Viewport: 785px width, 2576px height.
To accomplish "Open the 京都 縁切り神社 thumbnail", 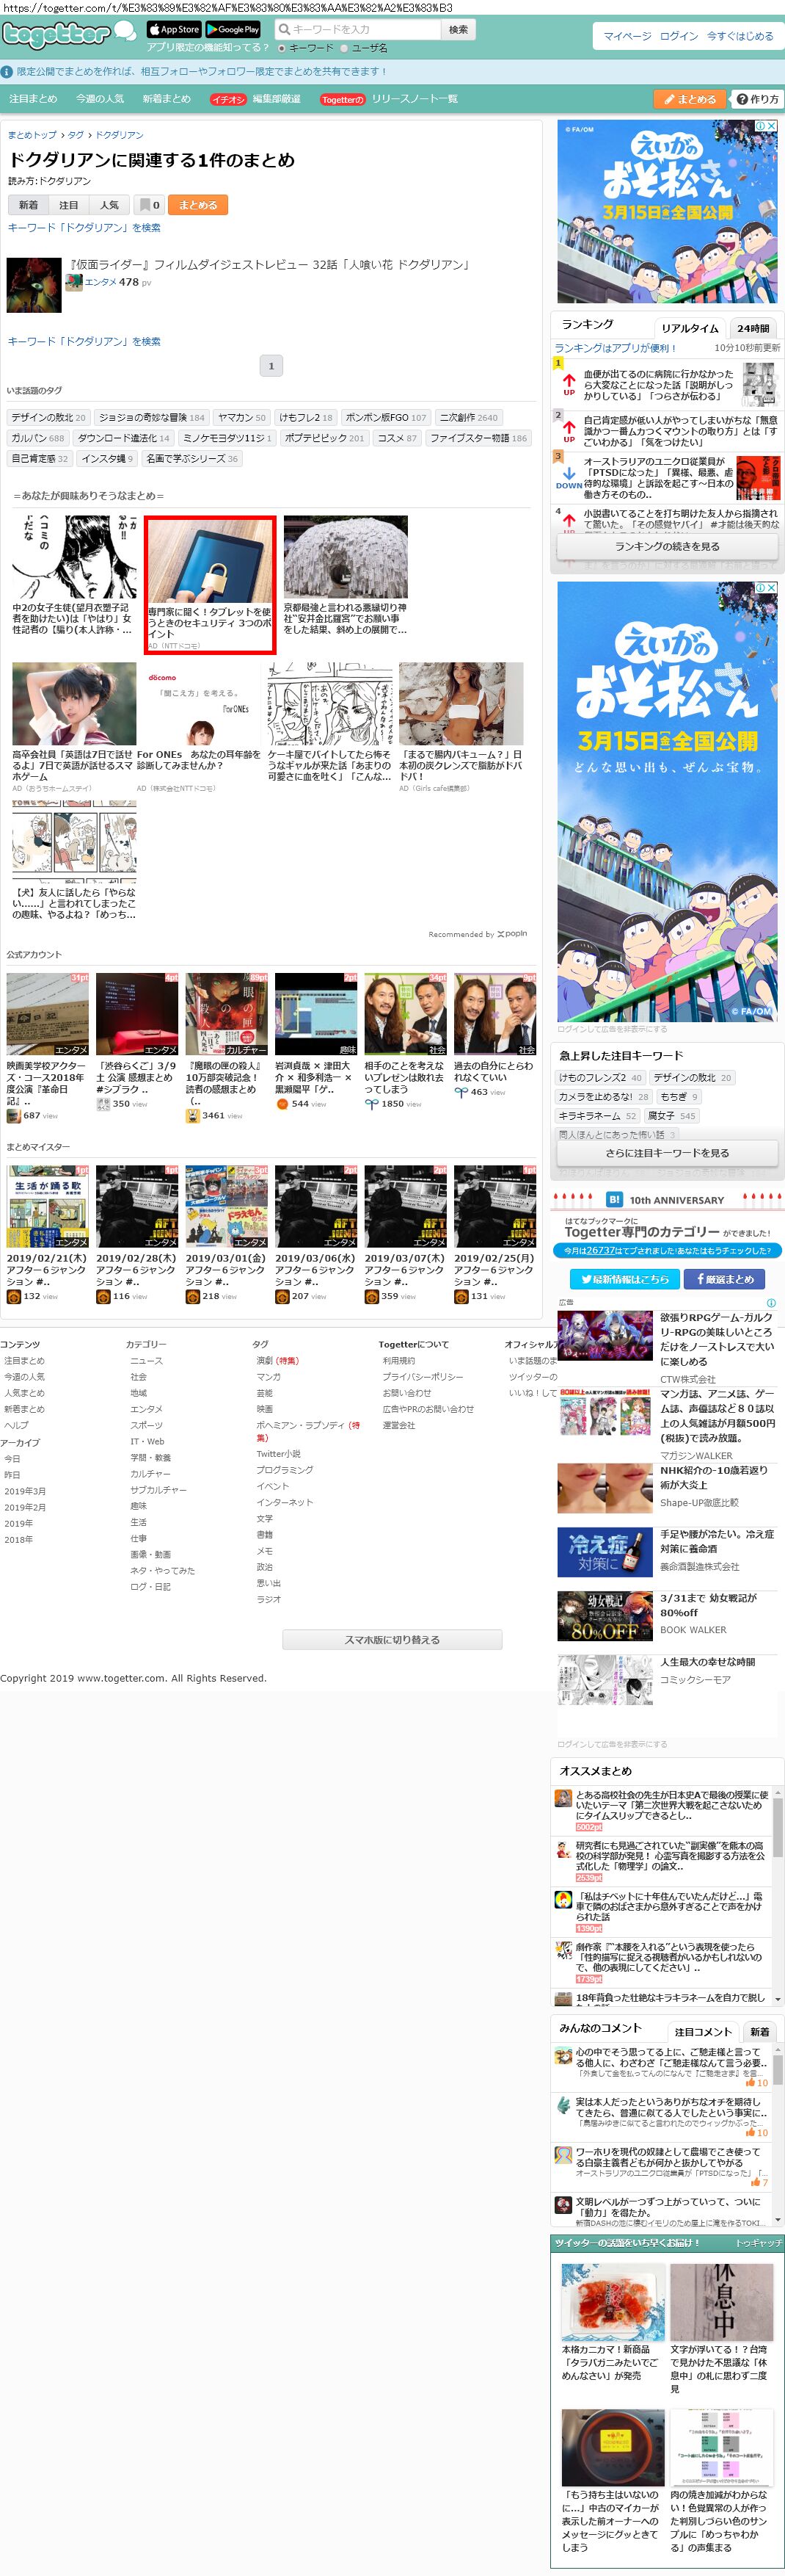I will (346, 557).
